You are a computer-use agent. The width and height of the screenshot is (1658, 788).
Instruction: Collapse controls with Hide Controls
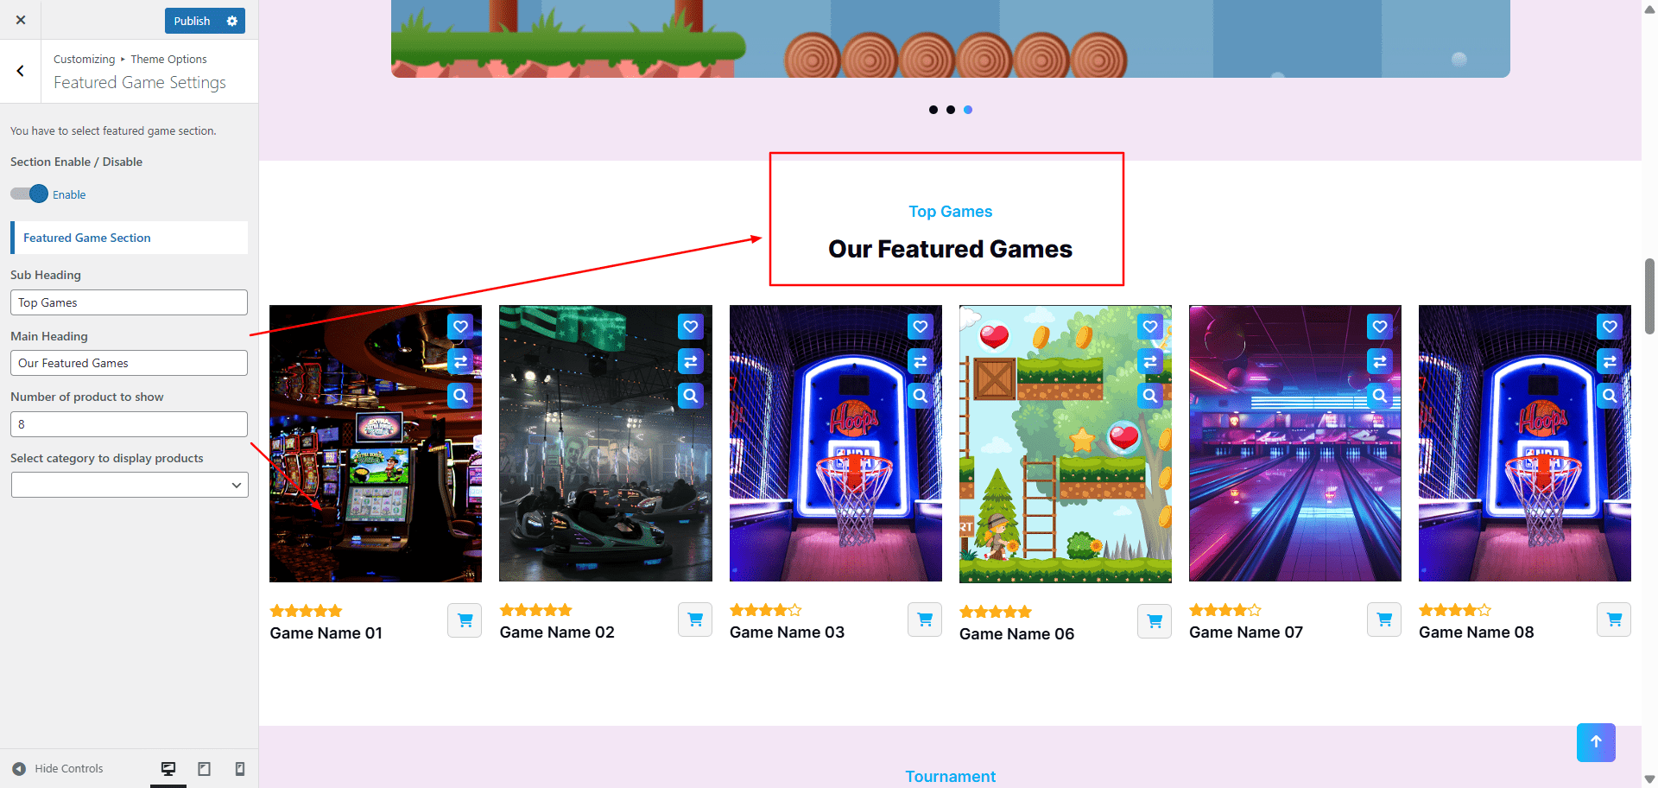[x=58, y=768]
